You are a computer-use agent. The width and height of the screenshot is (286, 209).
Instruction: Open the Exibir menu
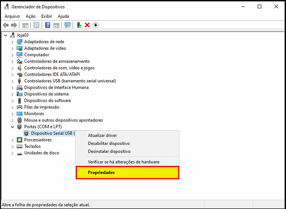47,16
